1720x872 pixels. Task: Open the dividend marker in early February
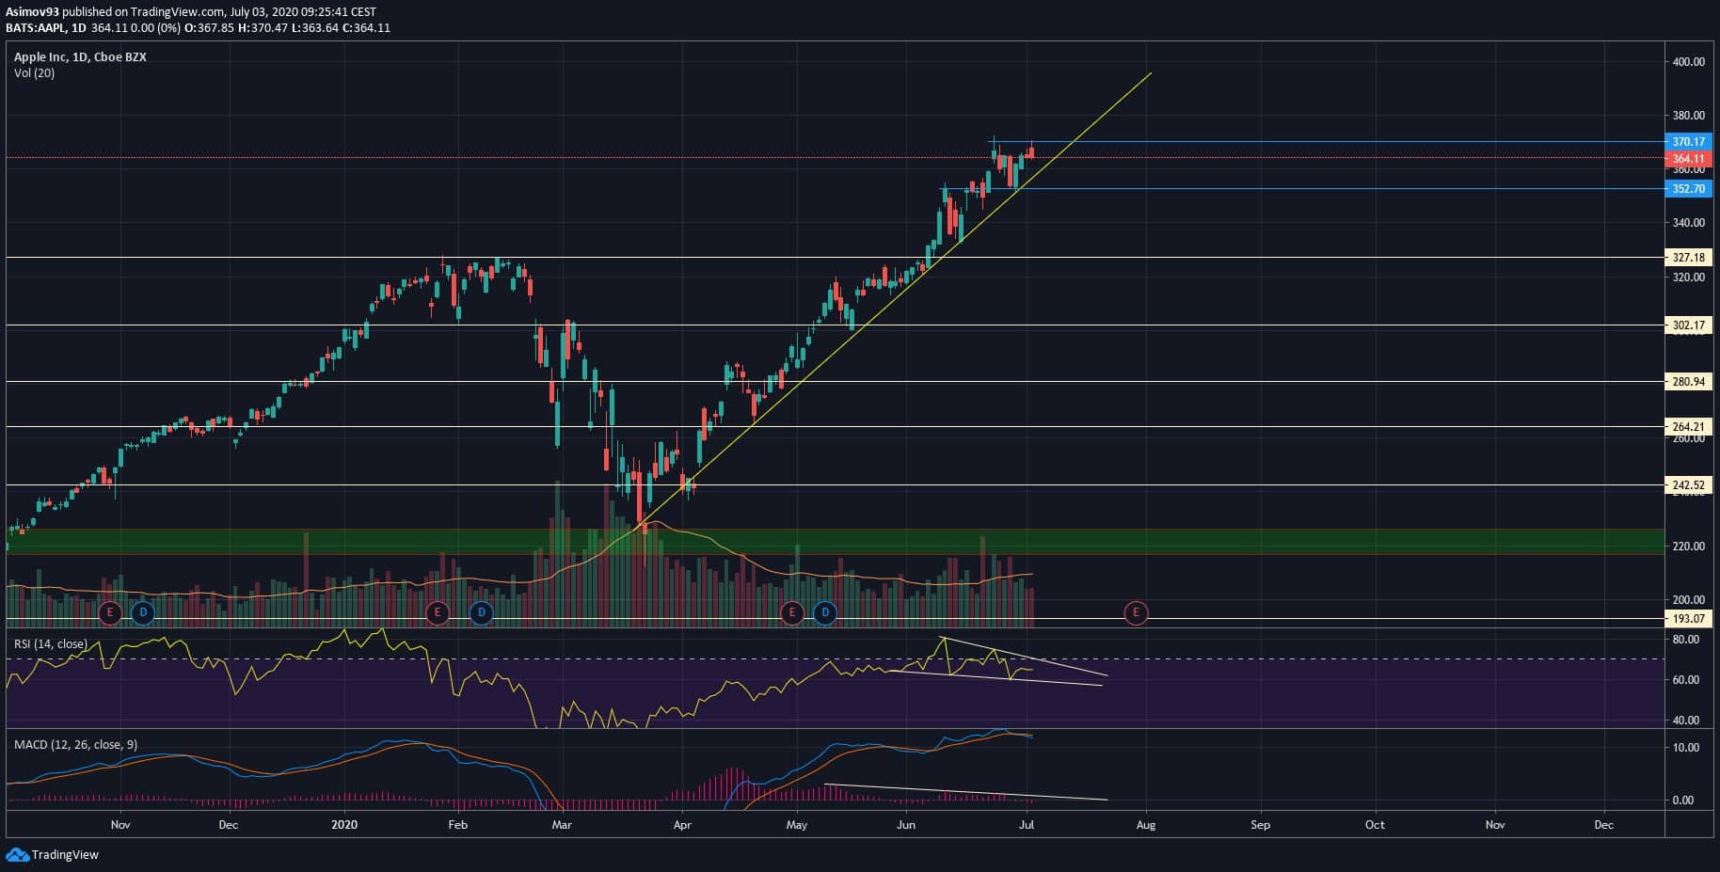[481, 613]
